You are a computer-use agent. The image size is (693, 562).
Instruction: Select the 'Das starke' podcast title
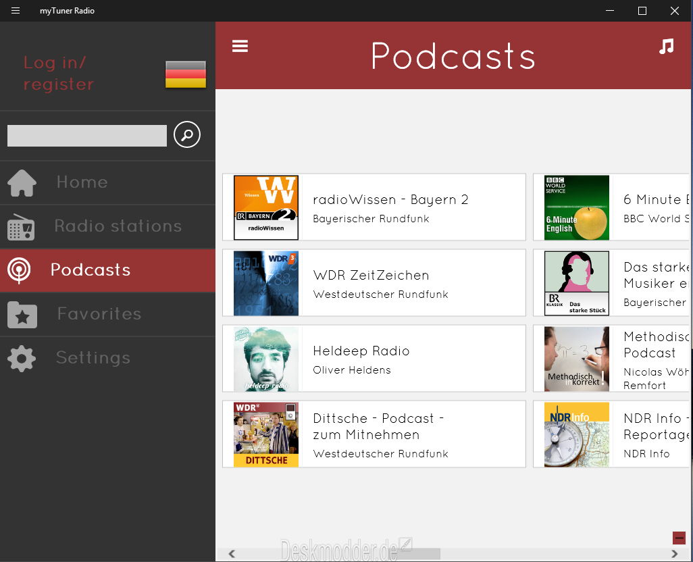[x=657, y=275]
